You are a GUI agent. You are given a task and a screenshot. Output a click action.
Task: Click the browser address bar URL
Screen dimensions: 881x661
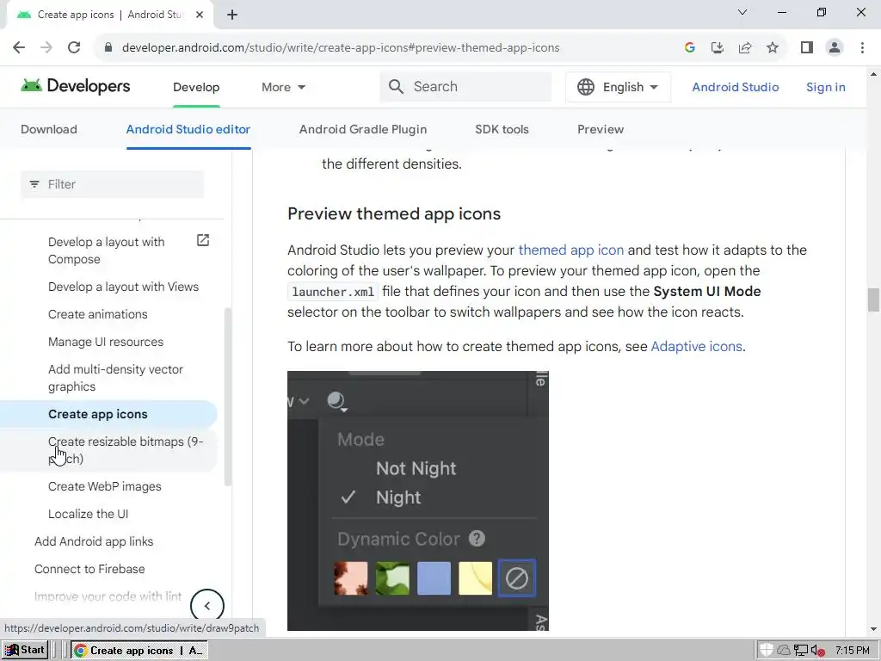pyautogui.click(x=341, y=48)
